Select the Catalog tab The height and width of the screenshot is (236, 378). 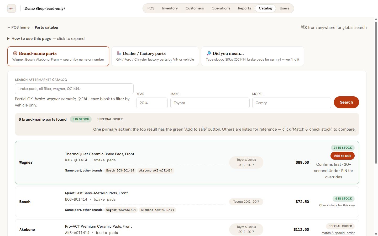265,8
